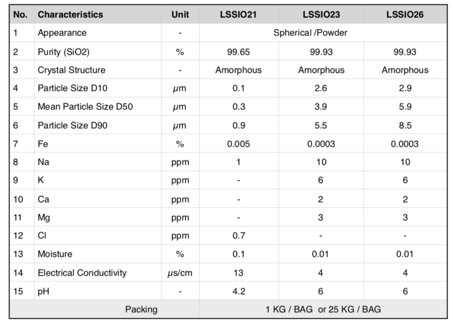Screen dimensions: 453x321
Task: Select the 13 conductivity value
Action: coord(238,272)
